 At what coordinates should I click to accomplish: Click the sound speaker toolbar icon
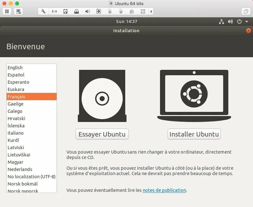point(88,11)
